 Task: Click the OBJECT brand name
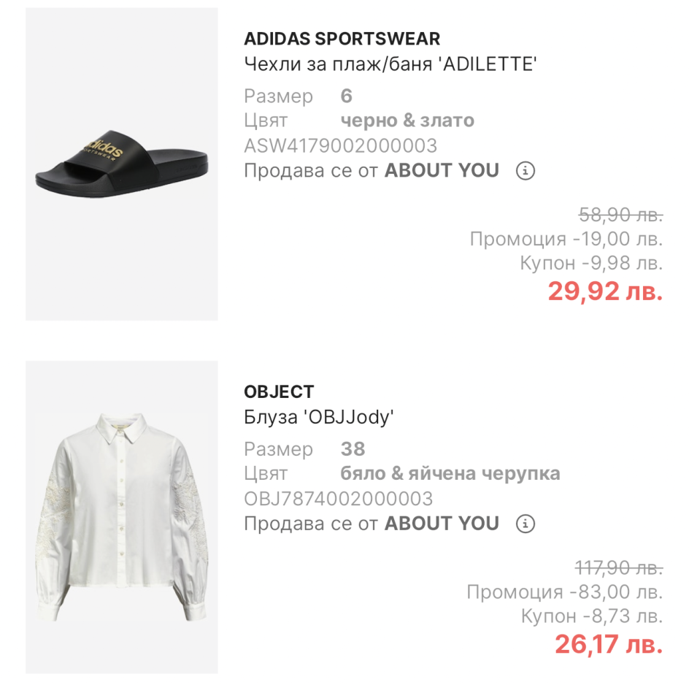pyautogui.click(x=279, y=392)
